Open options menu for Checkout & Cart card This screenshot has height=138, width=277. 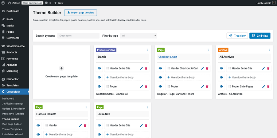pos(208,50)
